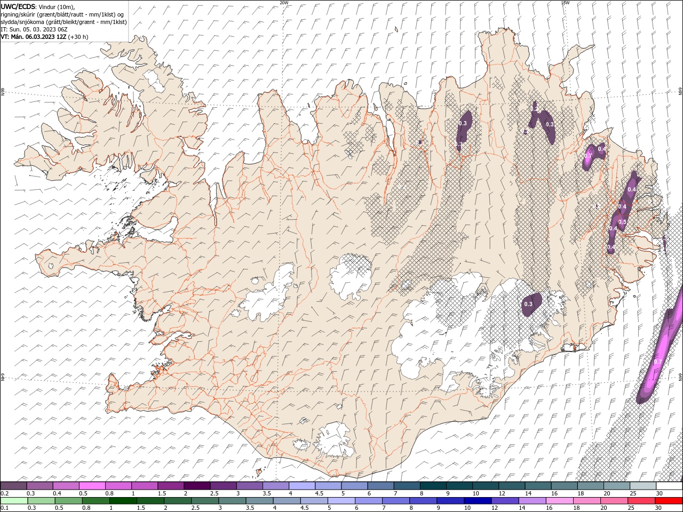
Task: Select the bright pink snow swatch between 0.5 and 0.8
Action: click(x=92, y=486)
